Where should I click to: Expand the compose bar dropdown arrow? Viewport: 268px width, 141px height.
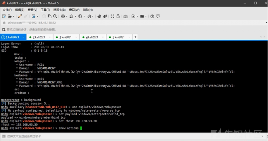262,136
